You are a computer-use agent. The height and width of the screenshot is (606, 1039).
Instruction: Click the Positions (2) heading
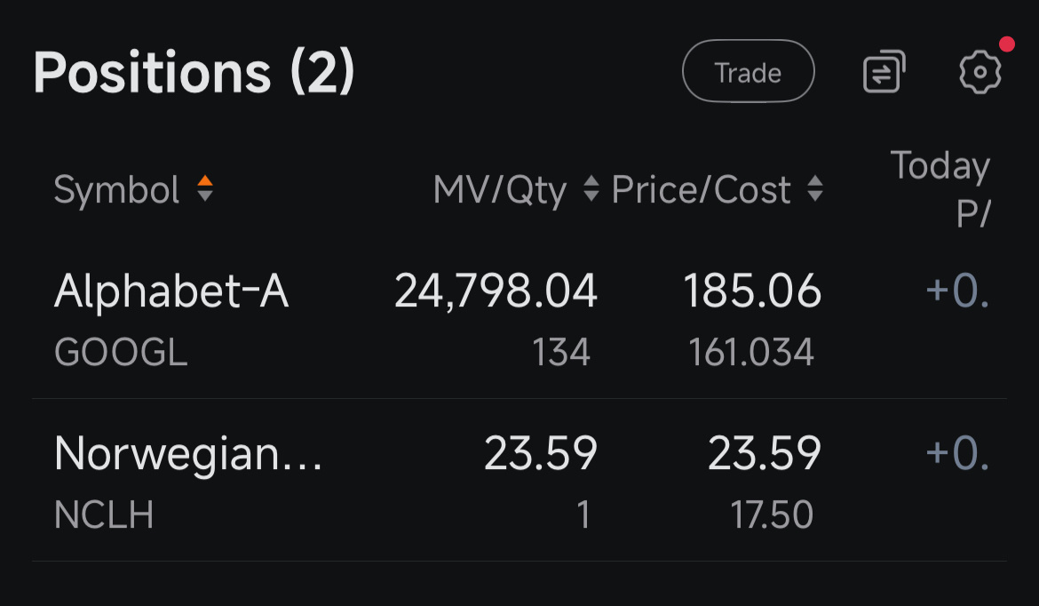click(x=194, y=72)
